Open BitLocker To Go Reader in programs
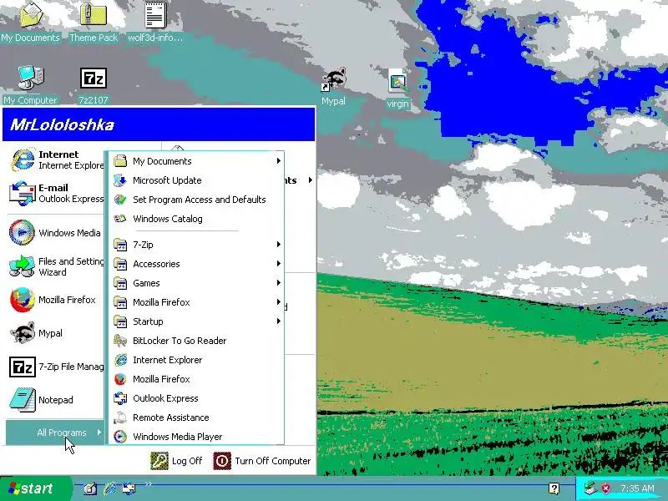668x501 pixels. (196, 341)
